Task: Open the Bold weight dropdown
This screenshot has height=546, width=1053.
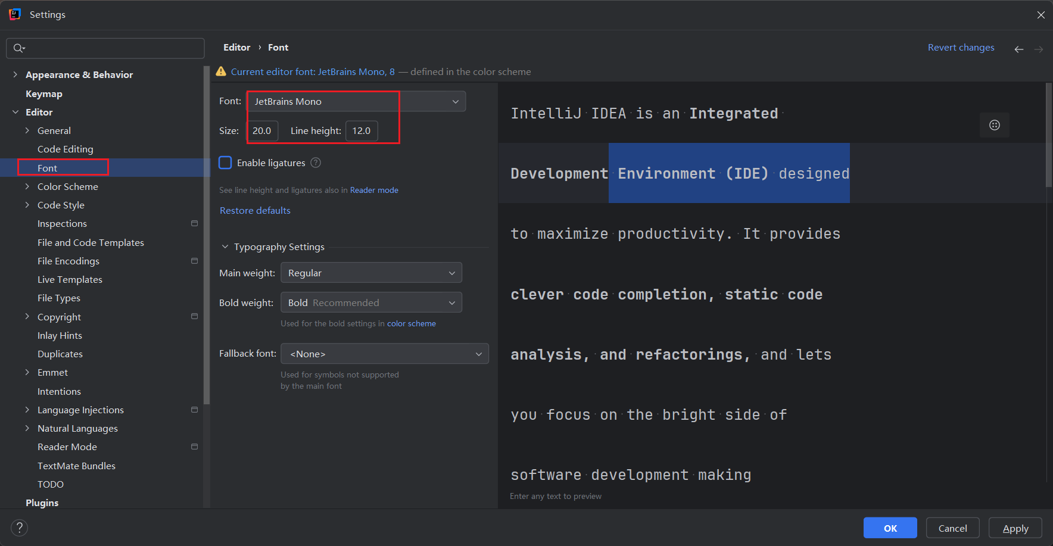Action: 371,302
